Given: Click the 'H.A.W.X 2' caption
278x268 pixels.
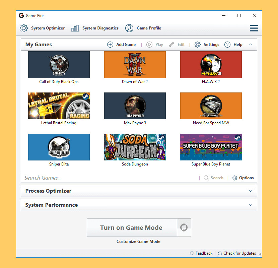Looking at the screenshot, I should tap(211, 82).
